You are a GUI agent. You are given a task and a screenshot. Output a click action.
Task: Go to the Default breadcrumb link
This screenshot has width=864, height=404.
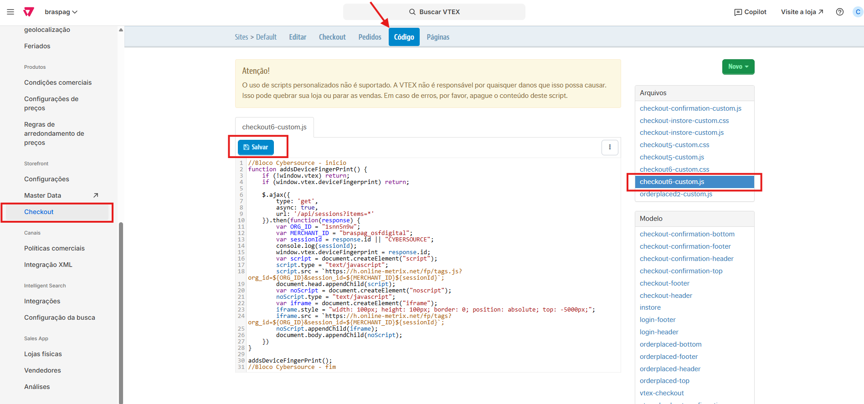(x=266, y=37)
